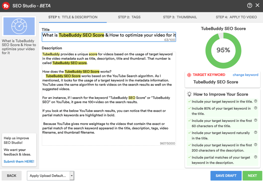This screenshot has height=182, width=263.
Task: Open help for 'first 60 characters of the title'
Action: 255,120
